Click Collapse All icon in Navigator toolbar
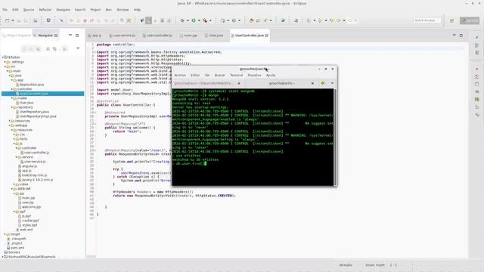The image size is (484, 272). [x=48, y=48]
